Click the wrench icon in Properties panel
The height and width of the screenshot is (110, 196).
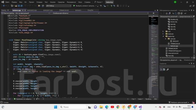tap(168, 69)
